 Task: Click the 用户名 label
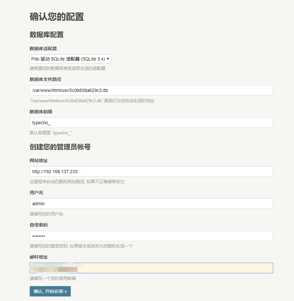pos(37,193)
